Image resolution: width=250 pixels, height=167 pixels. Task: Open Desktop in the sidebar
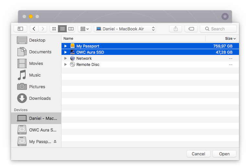click(36, 40)
